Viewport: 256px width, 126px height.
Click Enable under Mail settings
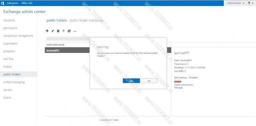tap(178, 80)
